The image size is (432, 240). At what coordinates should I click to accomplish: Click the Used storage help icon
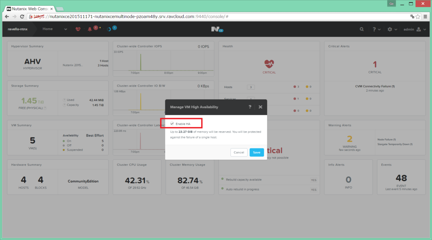[x=65, y=100]
